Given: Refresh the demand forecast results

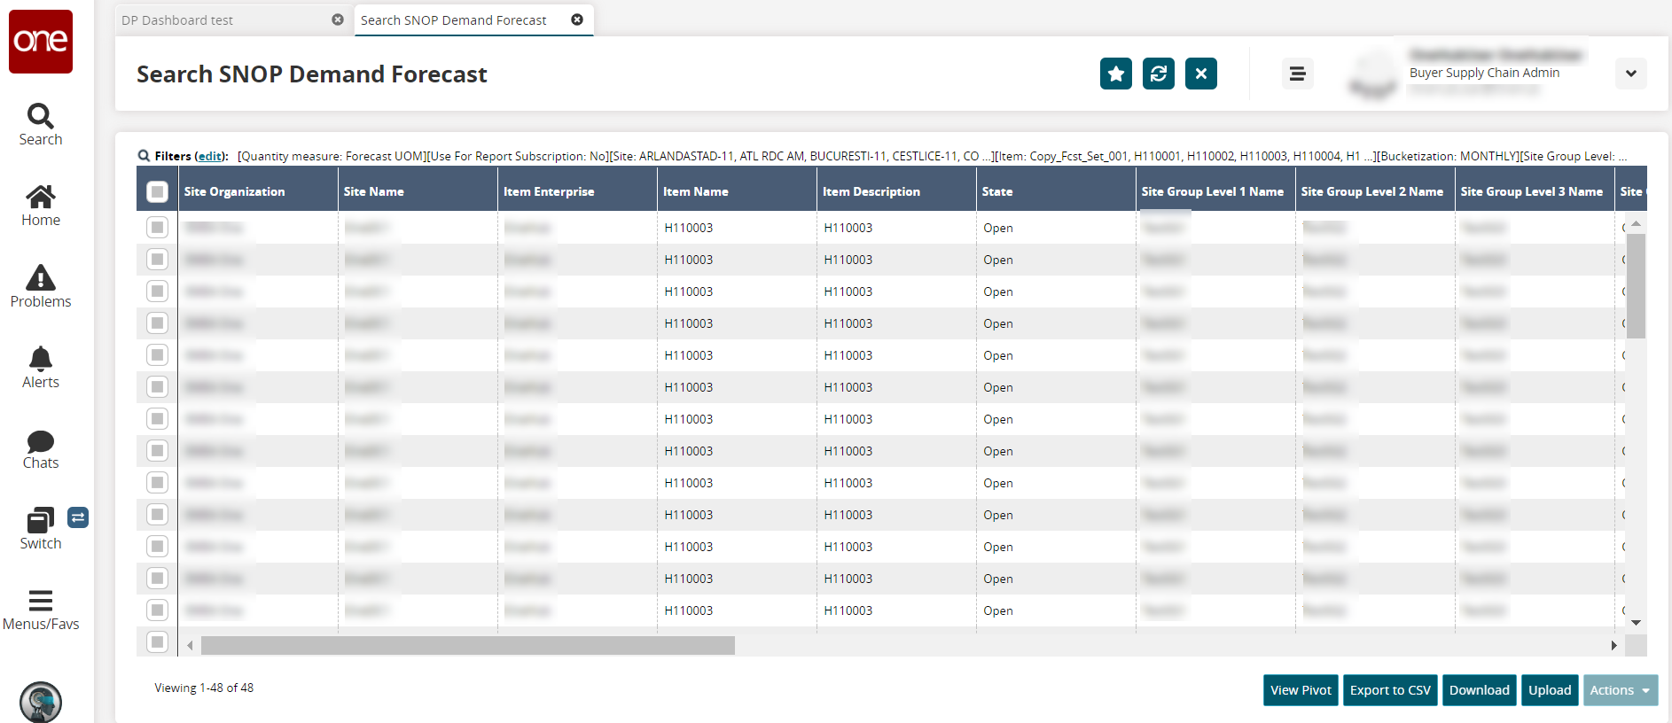Looking at the screenshot, I should tap(1158, 74).
